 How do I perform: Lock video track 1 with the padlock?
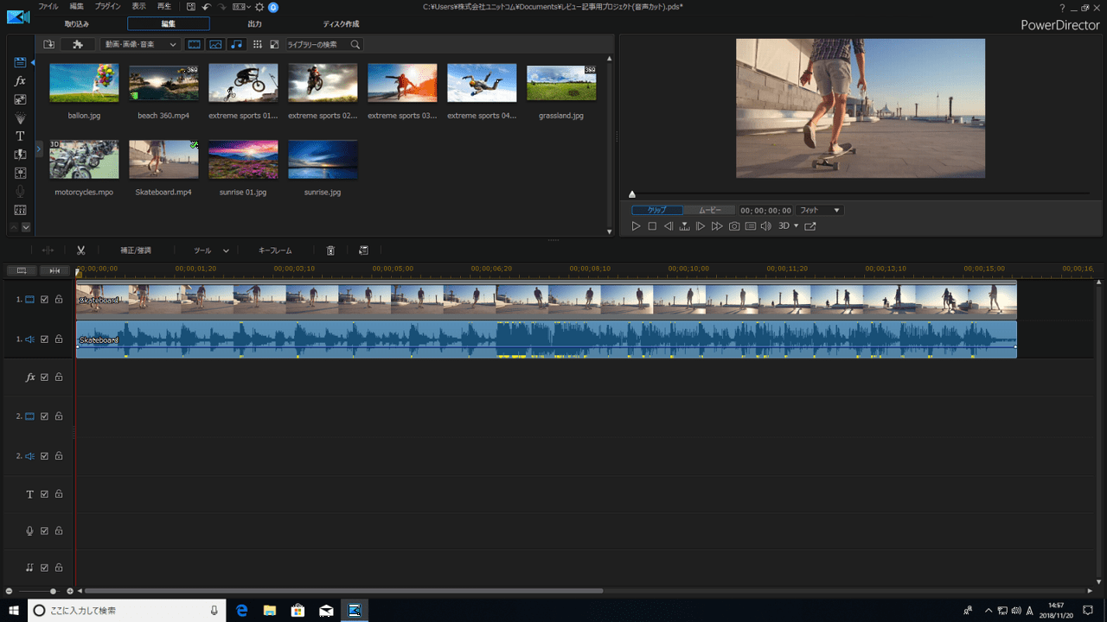pos(59,300)
